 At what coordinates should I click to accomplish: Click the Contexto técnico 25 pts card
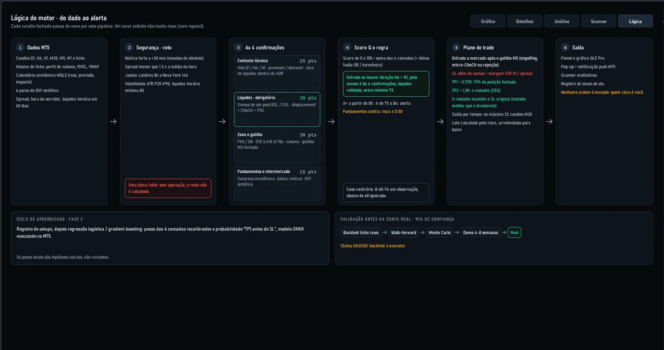[x=277, y=72]
